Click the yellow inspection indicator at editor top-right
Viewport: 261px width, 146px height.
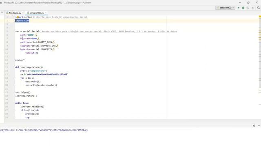tap(260, 17)
